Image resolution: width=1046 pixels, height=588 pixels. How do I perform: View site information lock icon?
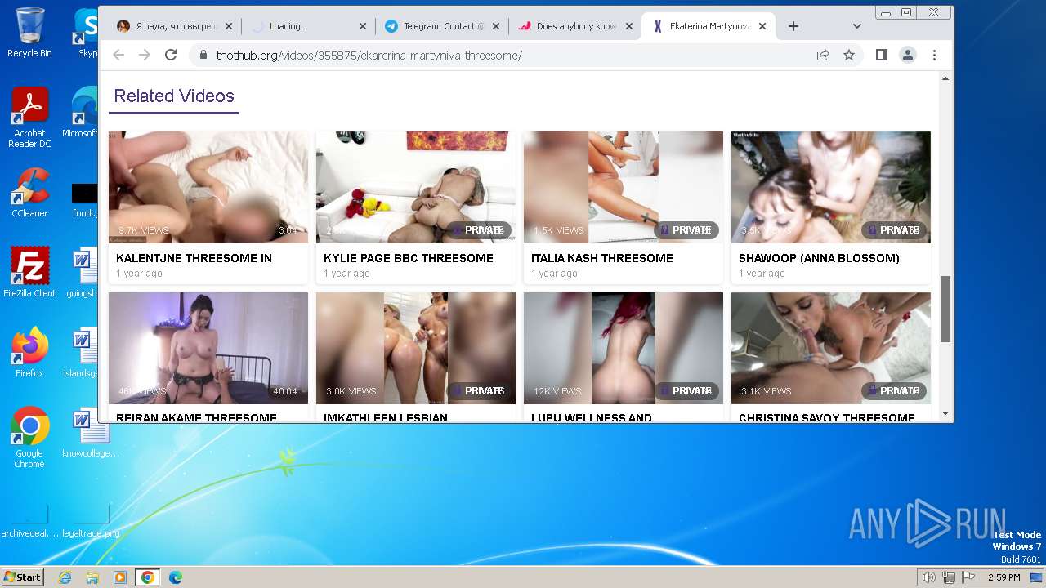[x=203, y=56]
